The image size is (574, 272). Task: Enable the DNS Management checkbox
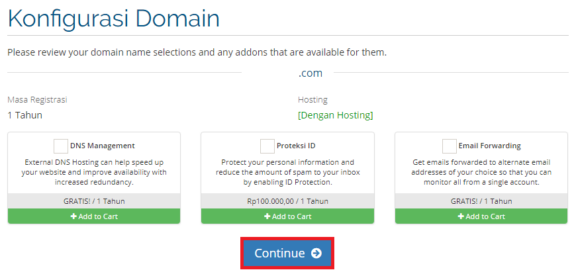(61, 146)
